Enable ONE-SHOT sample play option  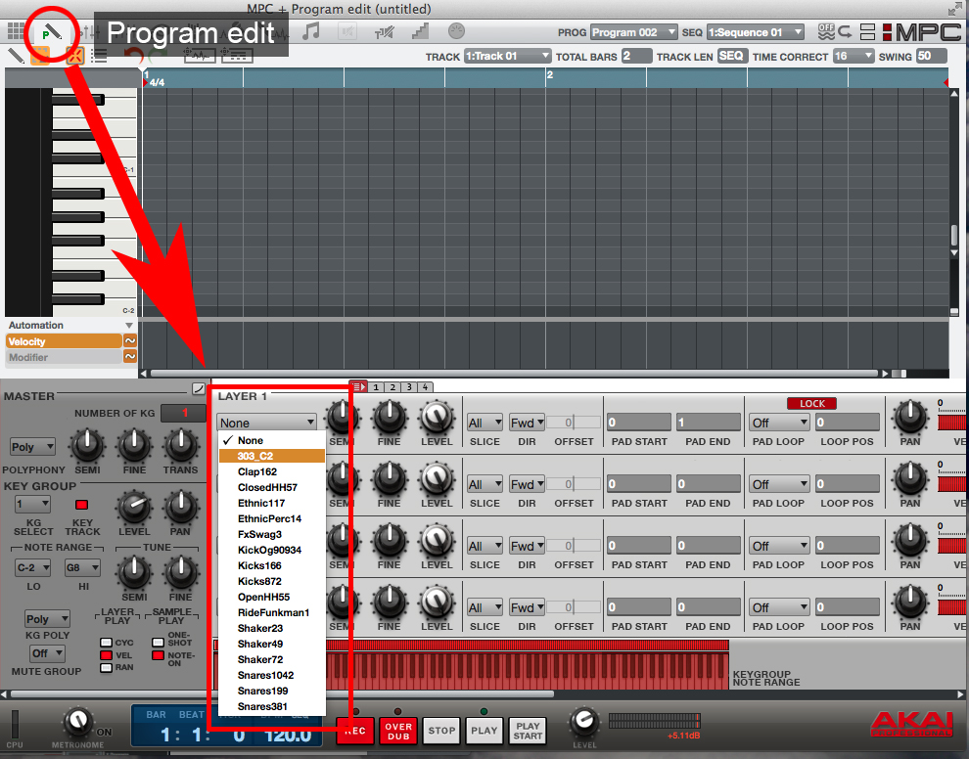tap(158, 643)
